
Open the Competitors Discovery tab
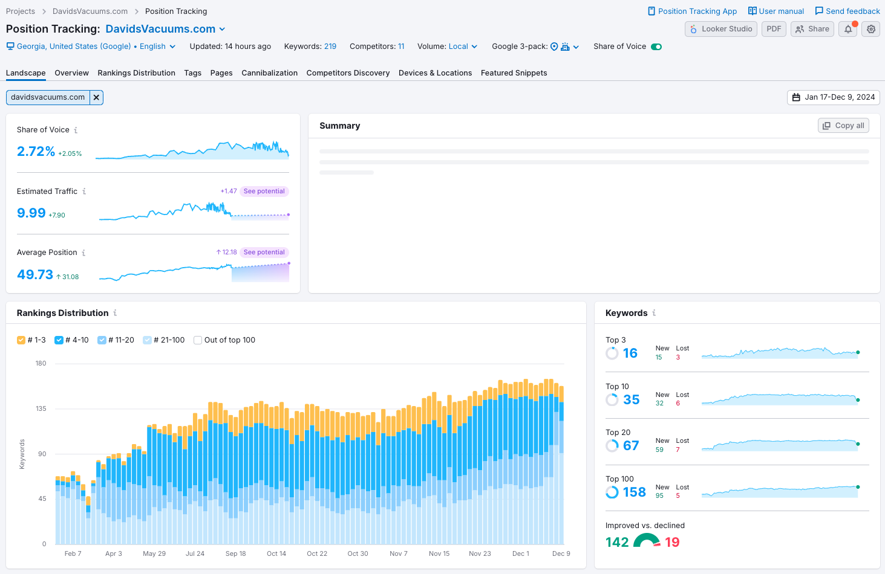pos(348,73)
